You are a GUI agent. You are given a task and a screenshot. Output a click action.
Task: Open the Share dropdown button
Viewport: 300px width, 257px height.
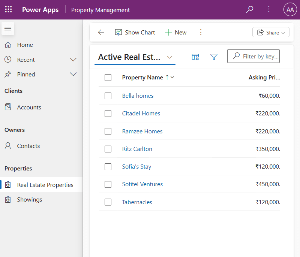pyautogui.click(x=271, y=33)
